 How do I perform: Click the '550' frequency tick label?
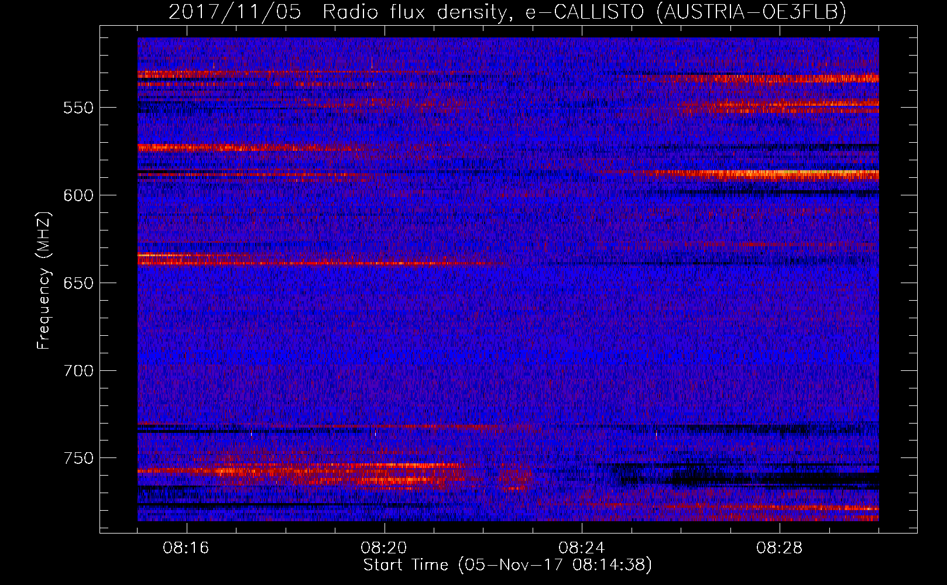tap(78, 108)
